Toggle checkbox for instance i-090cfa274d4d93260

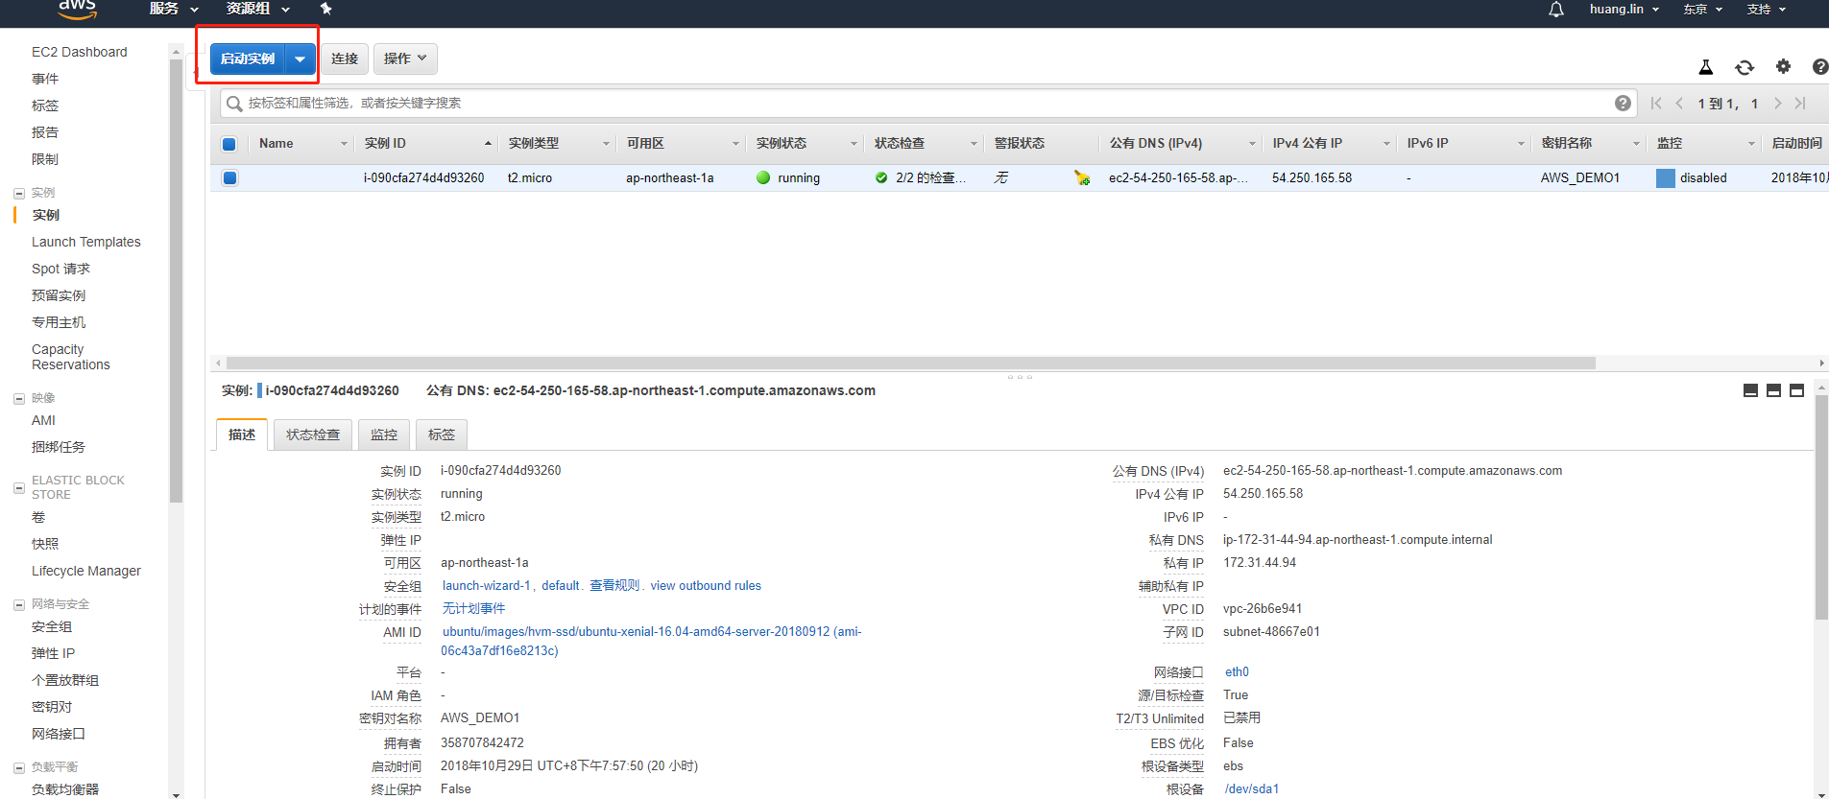229,177
